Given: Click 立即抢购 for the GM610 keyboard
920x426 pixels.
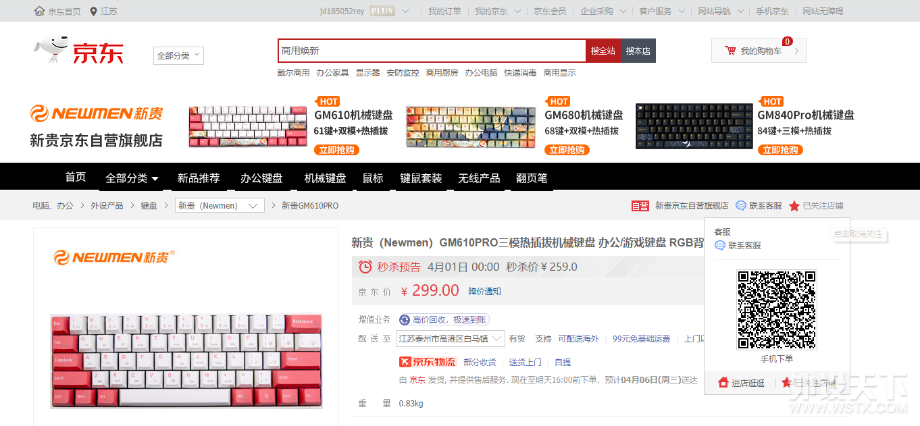Looking at the screenshot, I should point(336,150).
